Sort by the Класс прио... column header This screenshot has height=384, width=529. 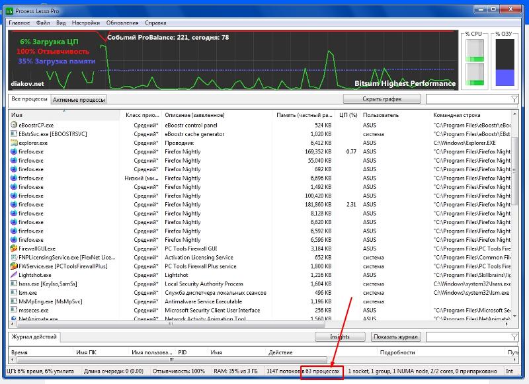coord(141,115)
